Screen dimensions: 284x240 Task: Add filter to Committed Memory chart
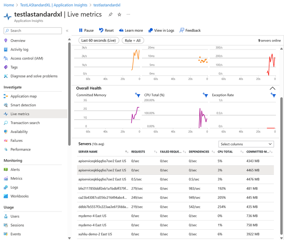pos(137,95)
